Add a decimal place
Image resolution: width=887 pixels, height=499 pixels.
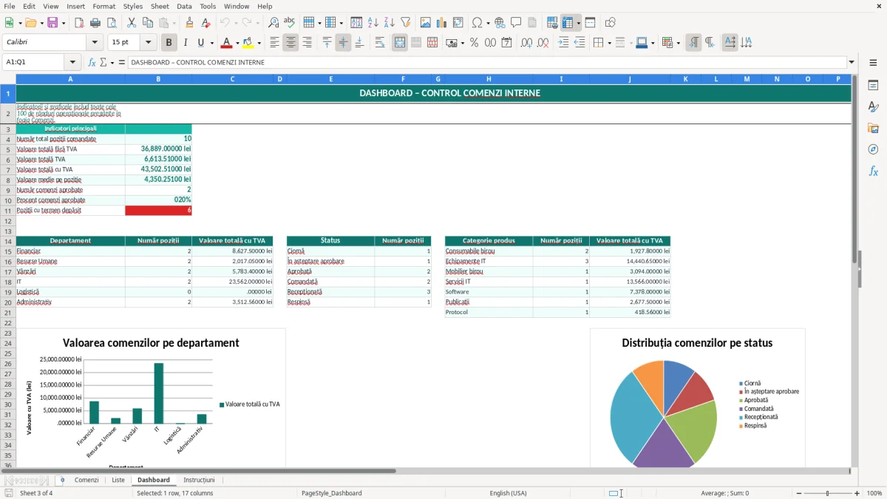coord(526,43)
